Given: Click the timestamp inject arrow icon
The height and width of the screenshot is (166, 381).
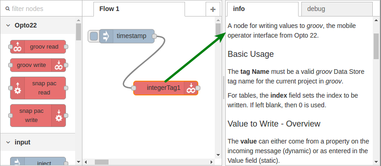Looking at the screenshot, I should 106,36.
